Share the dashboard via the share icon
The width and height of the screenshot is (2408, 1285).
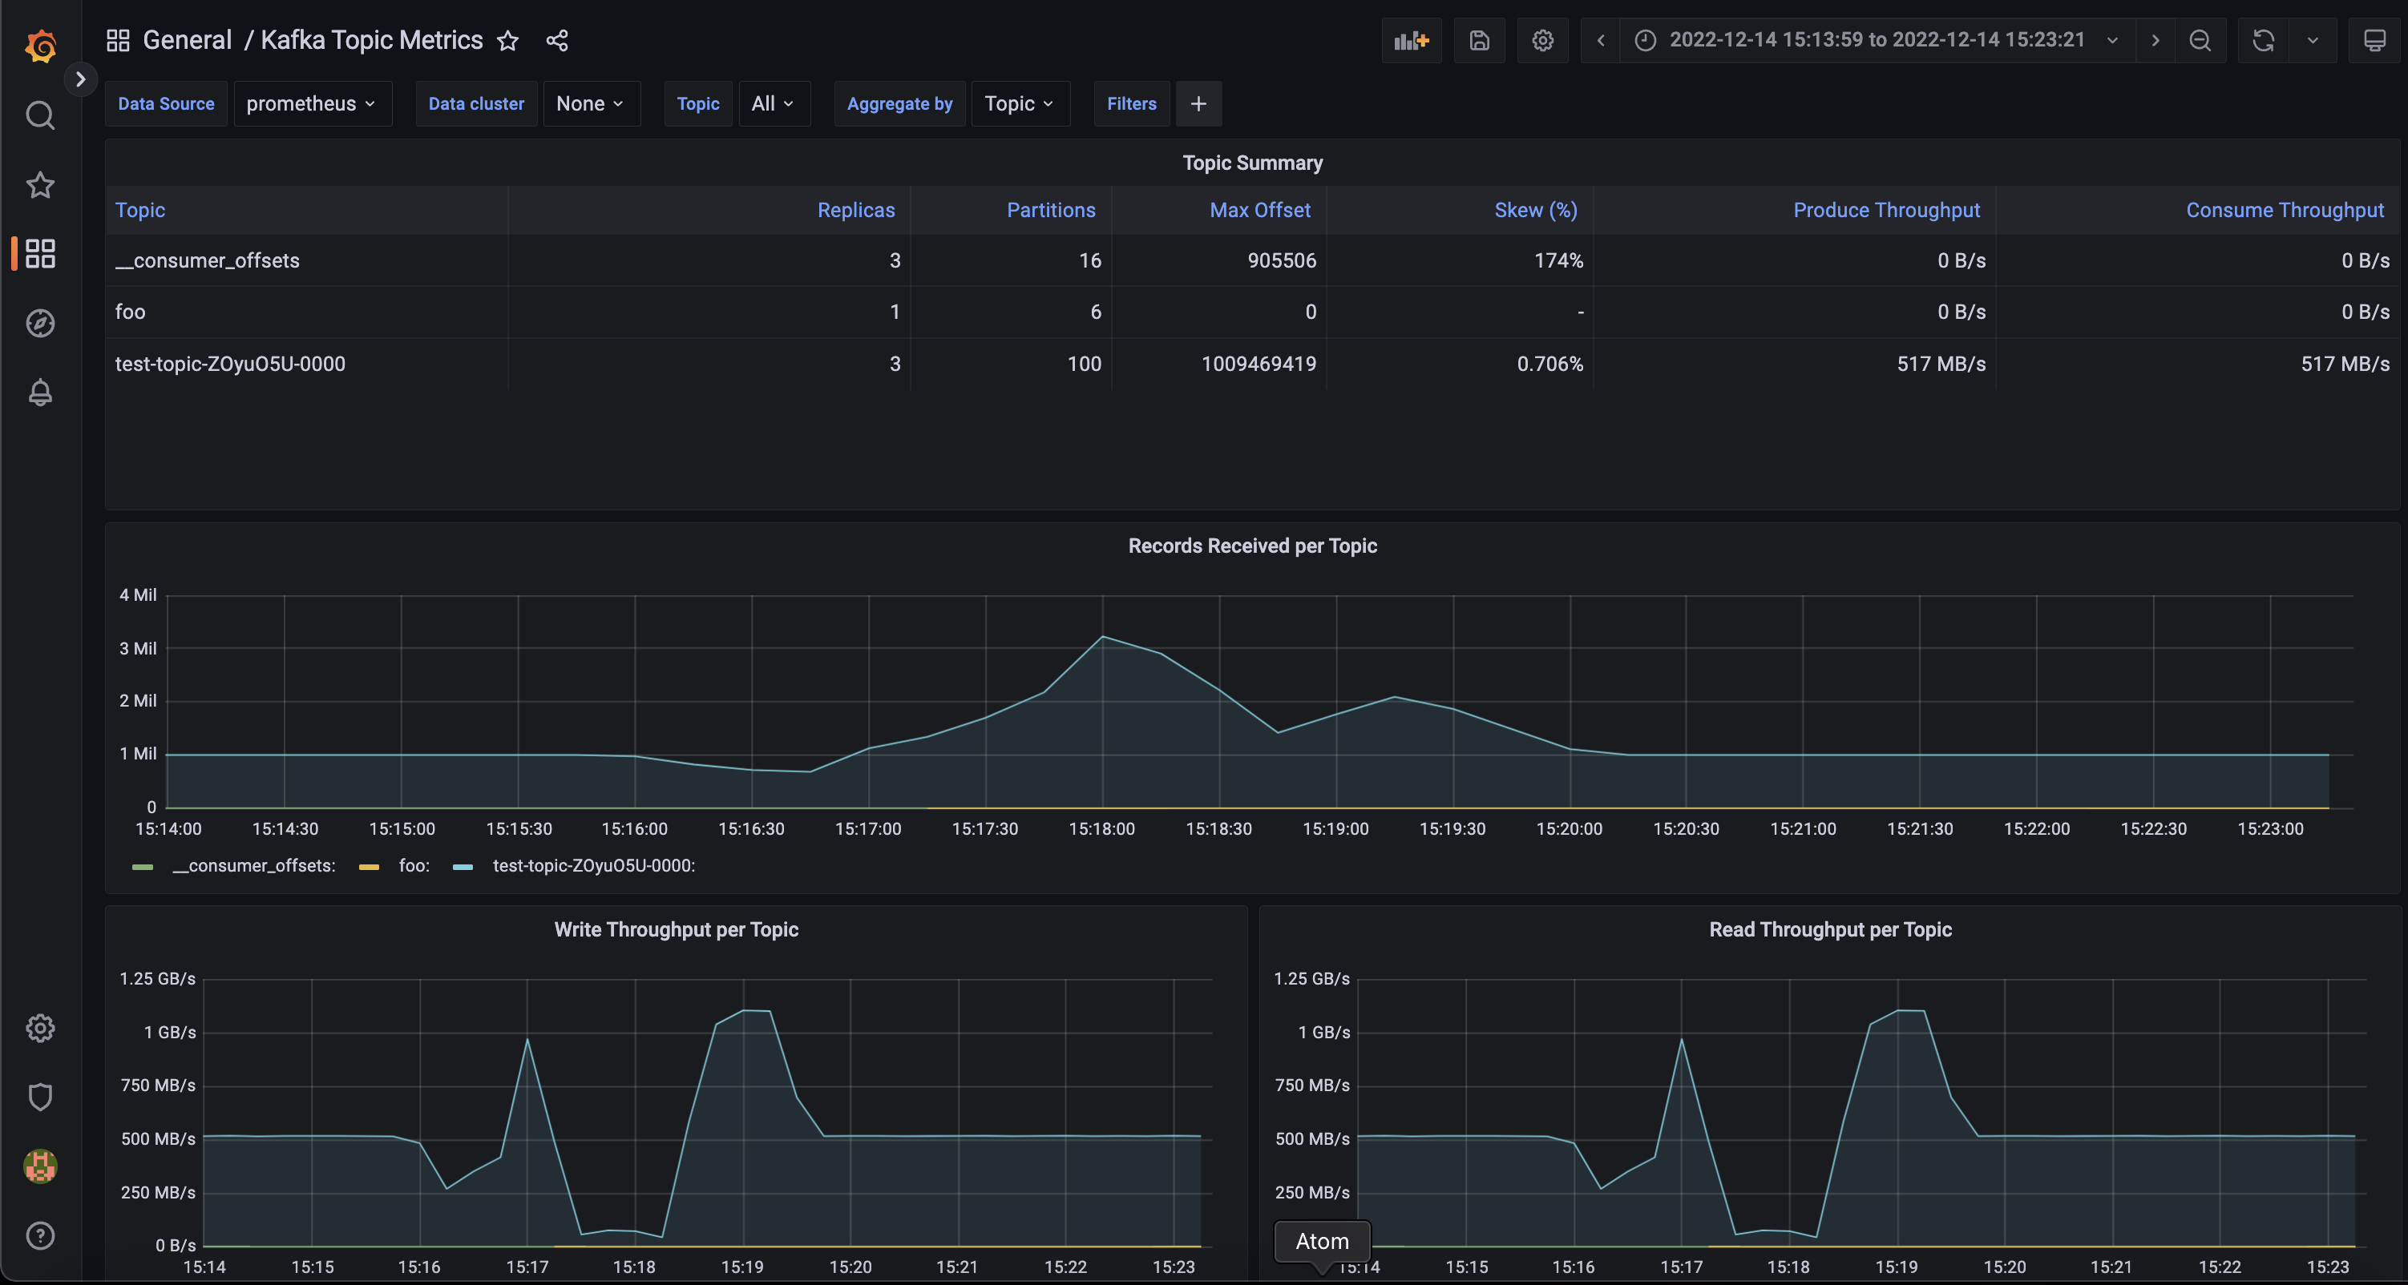click(557, 40)
